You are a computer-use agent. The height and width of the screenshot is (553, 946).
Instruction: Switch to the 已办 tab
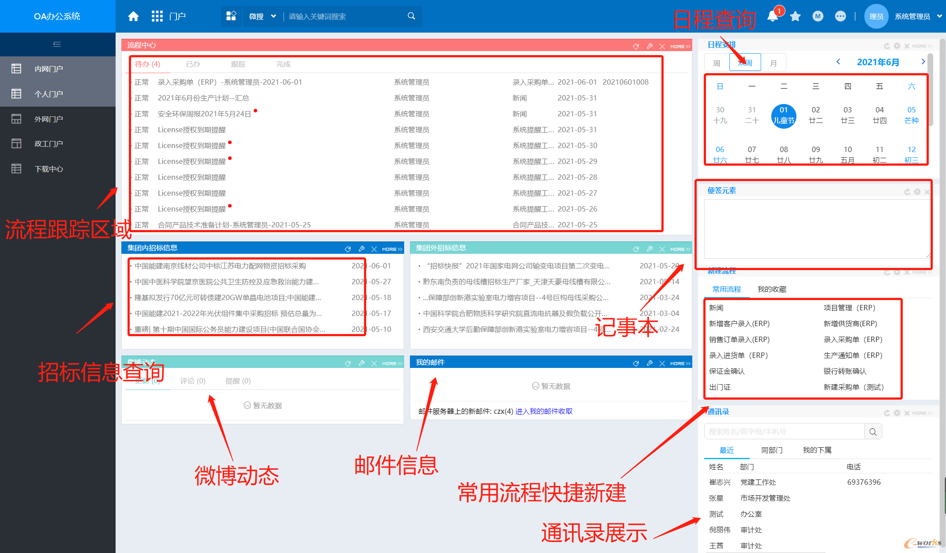[193, 64]
